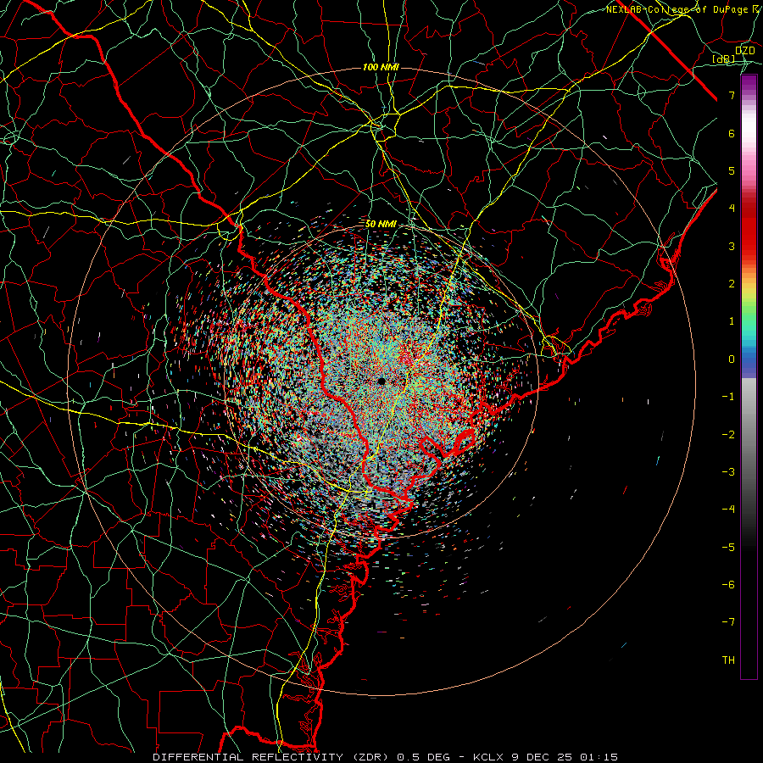The image size is (763, 763).
Task: Click the 4 value on the color scale
Action: pyautogui.click(x=732, y=209)
